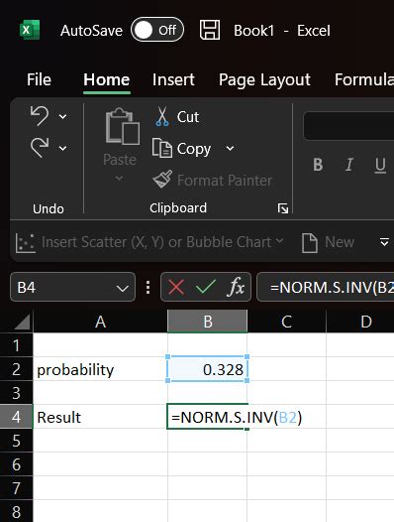Toggle Italic formatting

click(348, 165)
